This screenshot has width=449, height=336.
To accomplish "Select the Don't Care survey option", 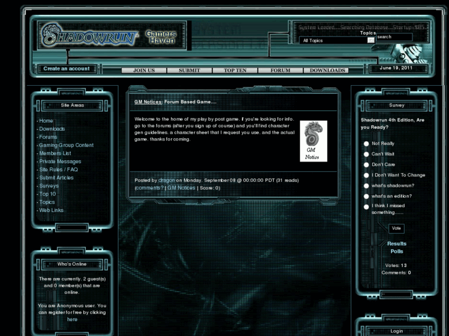I will coord(366,165).
